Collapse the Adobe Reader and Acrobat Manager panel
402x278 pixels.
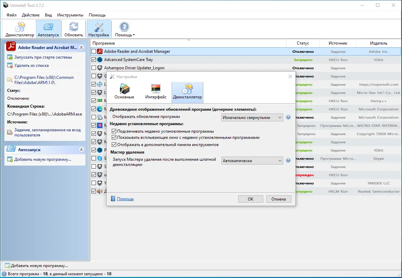(82, 47)
